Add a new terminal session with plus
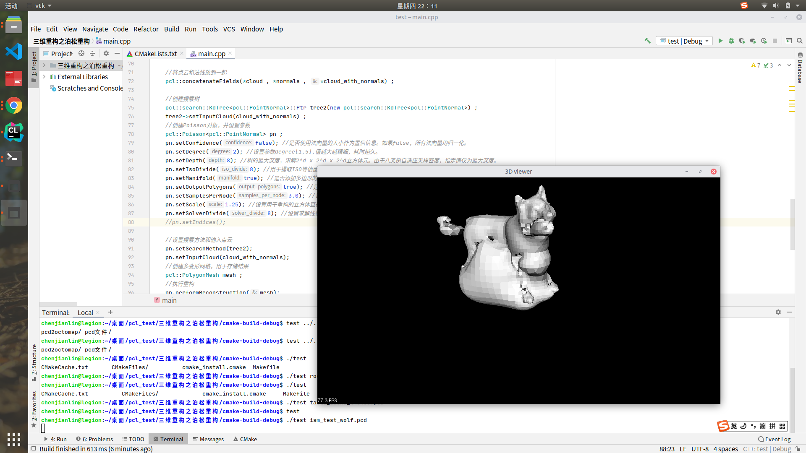 click(110, 312)
